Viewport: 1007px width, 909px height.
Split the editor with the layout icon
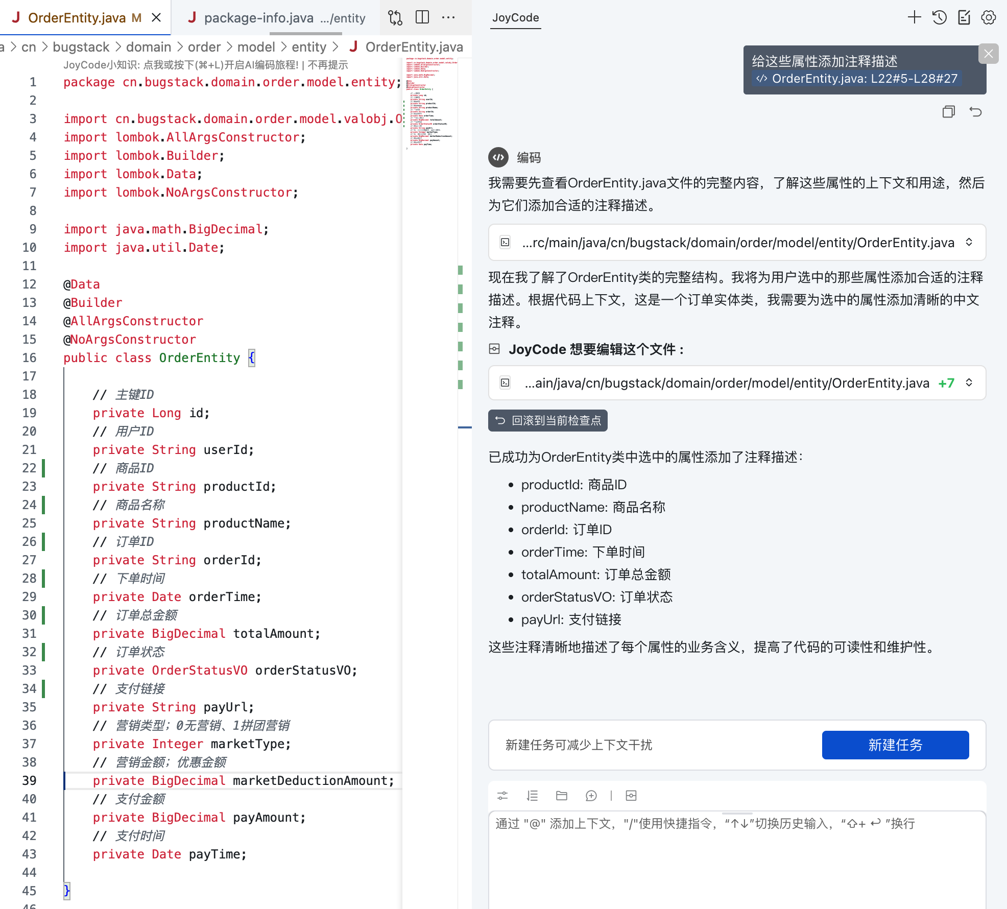(422, 18)
